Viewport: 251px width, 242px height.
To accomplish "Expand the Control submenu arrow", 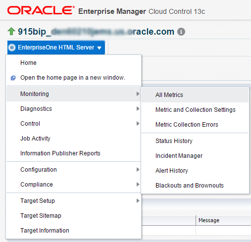I will (138, 124).
